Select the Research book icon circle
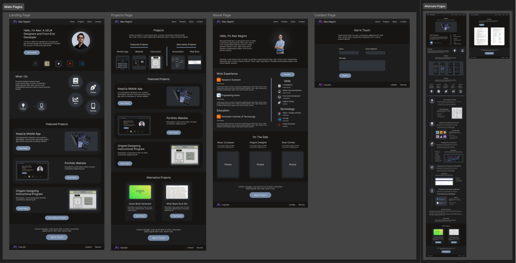This screenshot has height=263, width=516. [75, 82]
